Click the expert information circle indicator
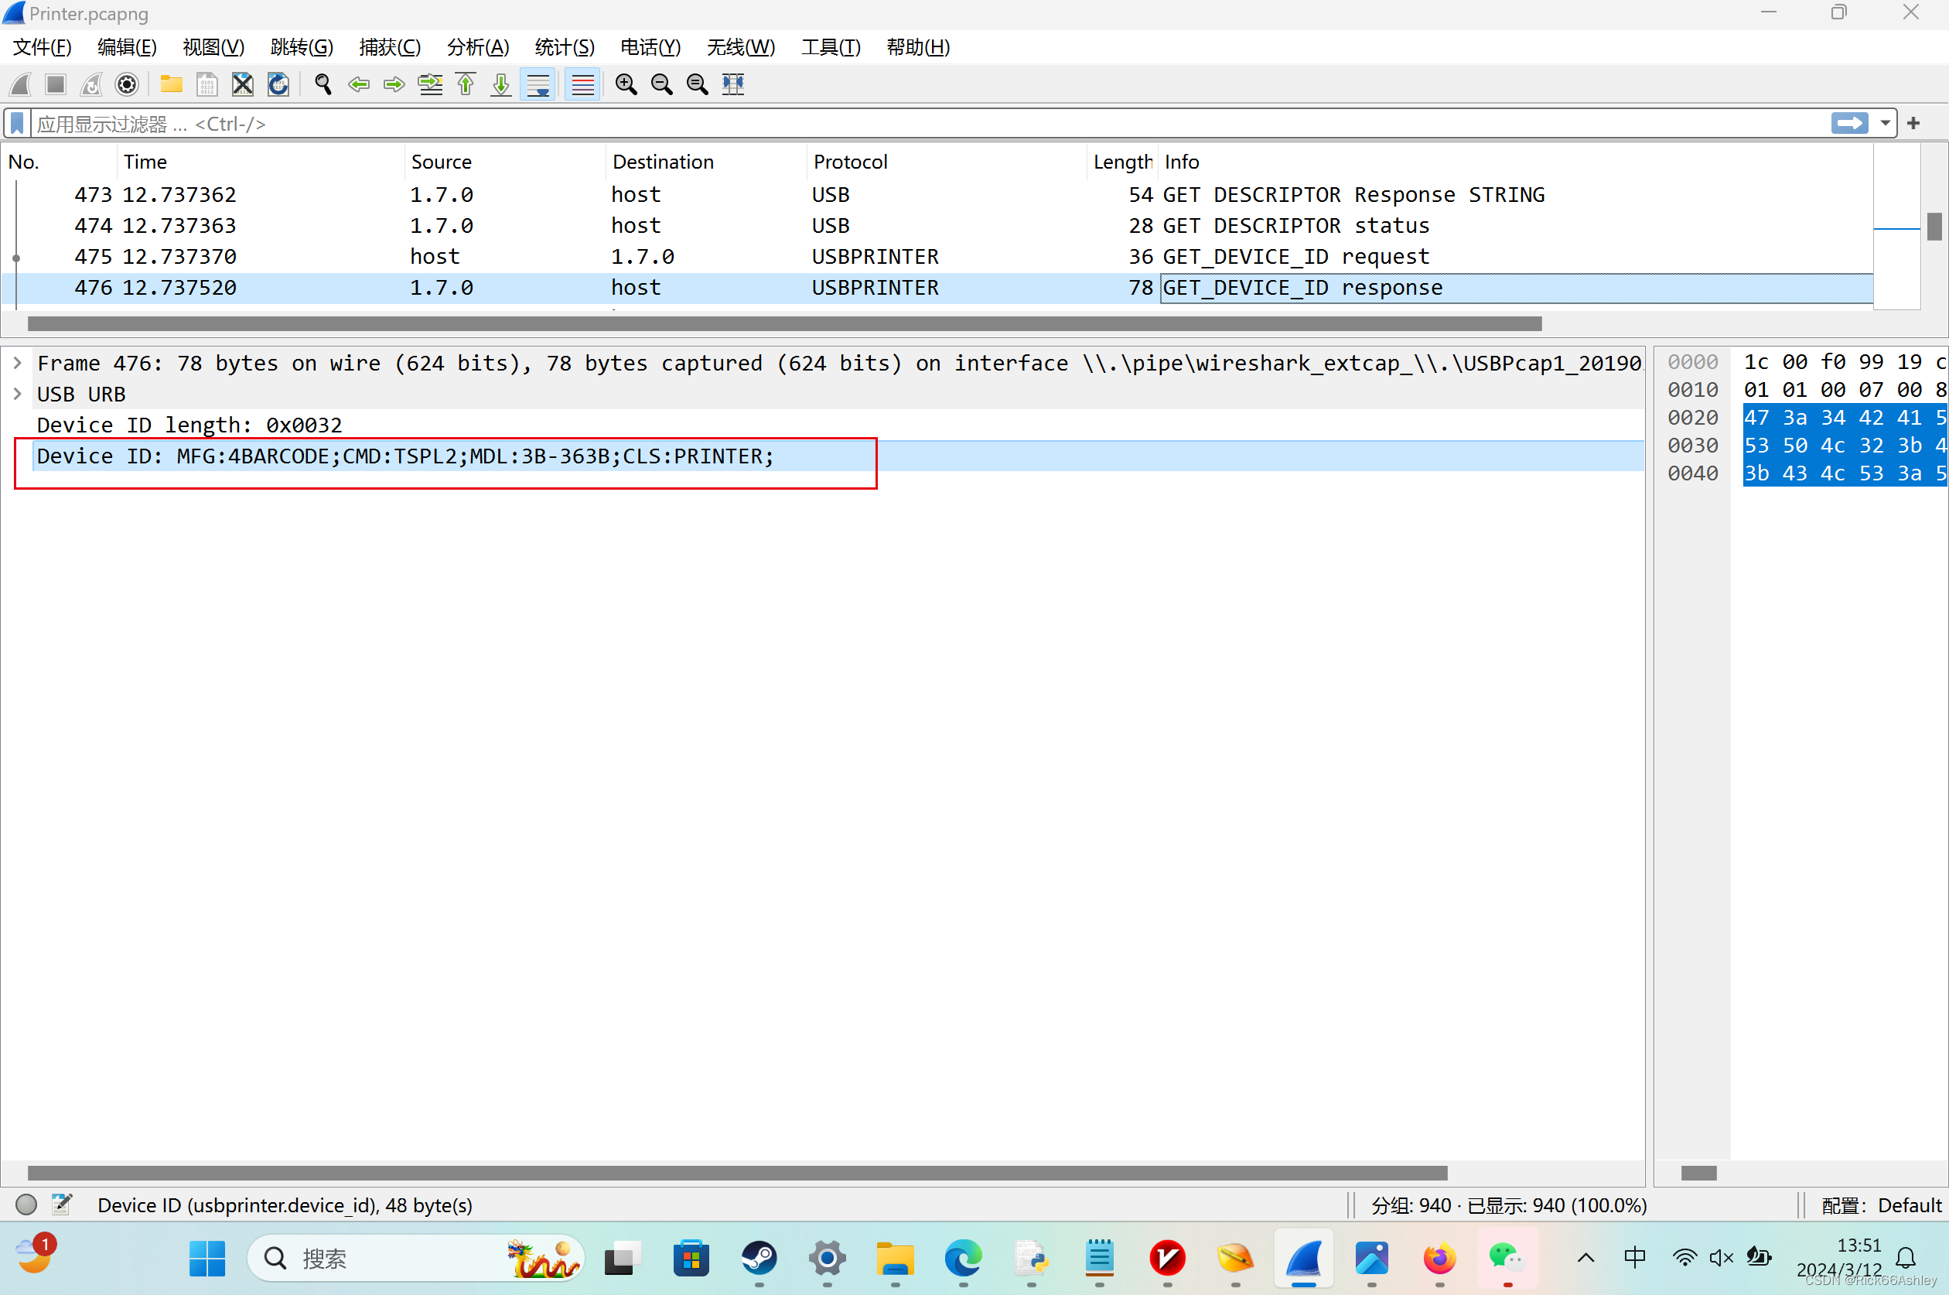 26,1205
